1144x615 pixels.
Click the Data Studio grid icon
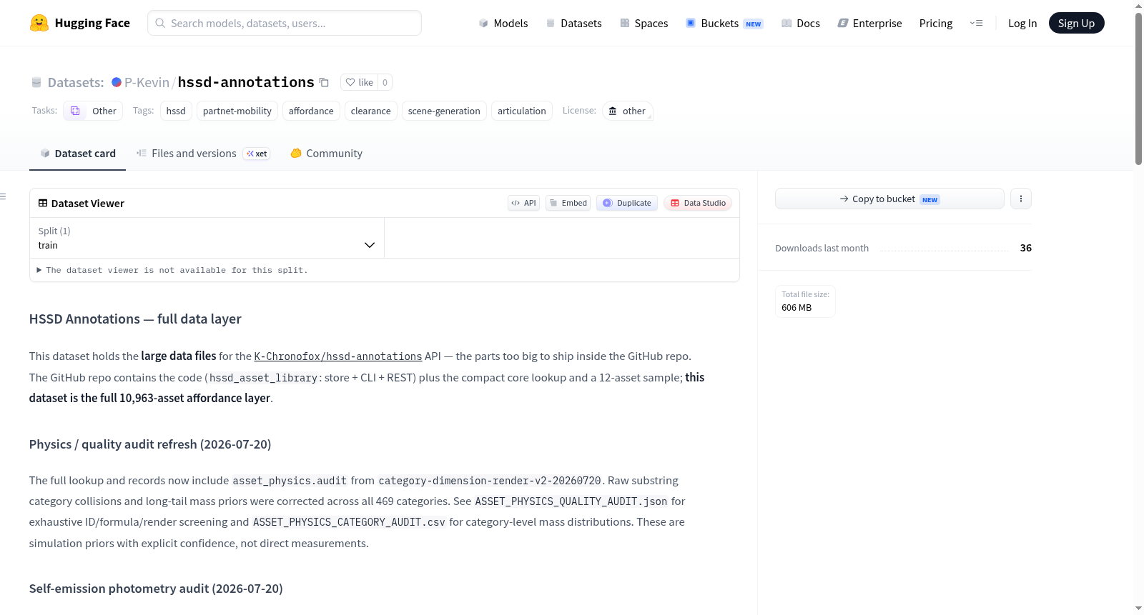coord(675,203)
